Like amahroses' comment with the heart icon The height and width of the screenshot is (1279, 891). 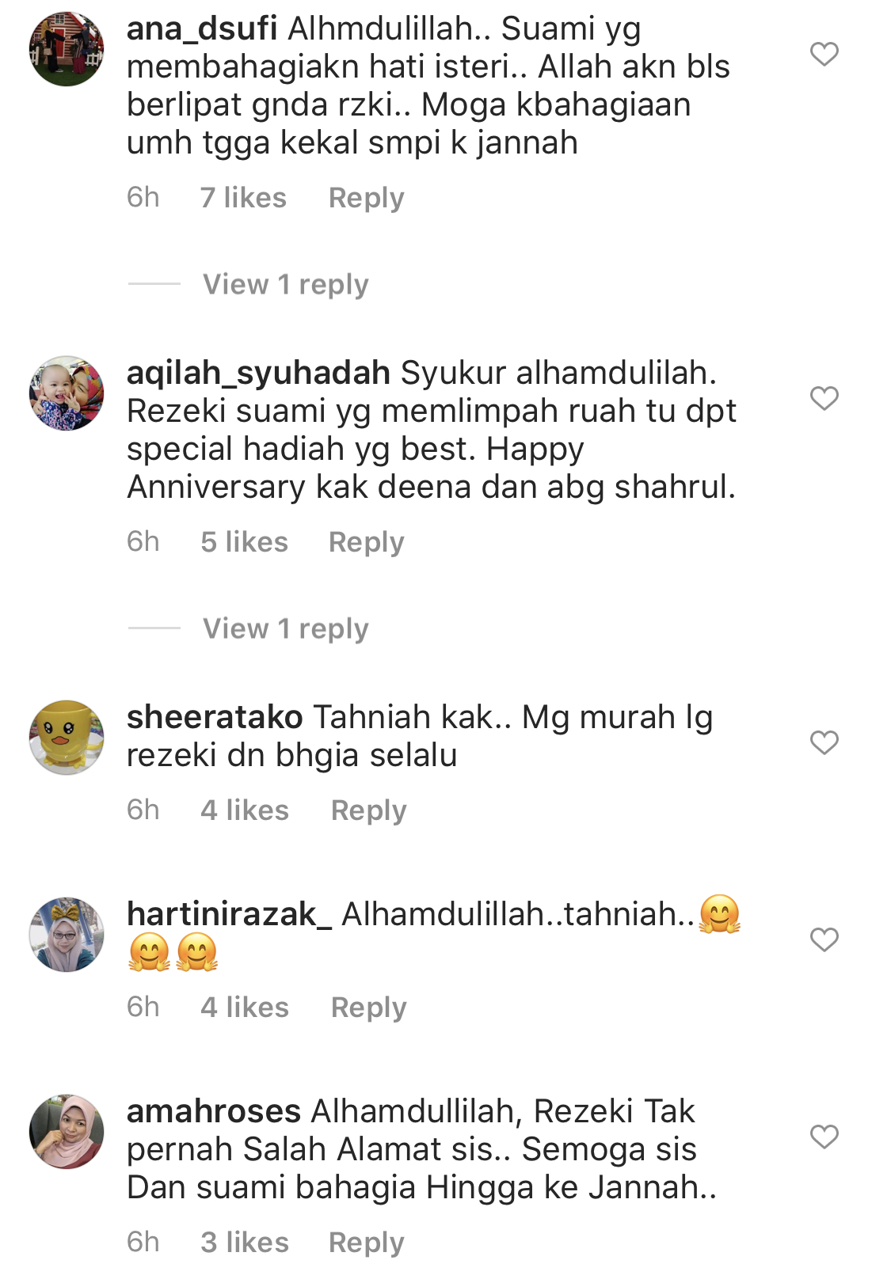(824, 1137)
